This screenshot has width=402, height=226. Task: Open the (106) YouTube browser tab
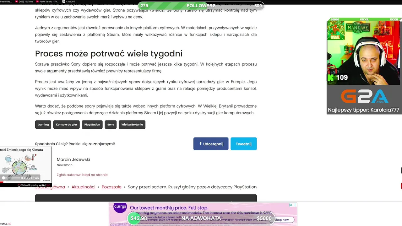tap(24, 2)
